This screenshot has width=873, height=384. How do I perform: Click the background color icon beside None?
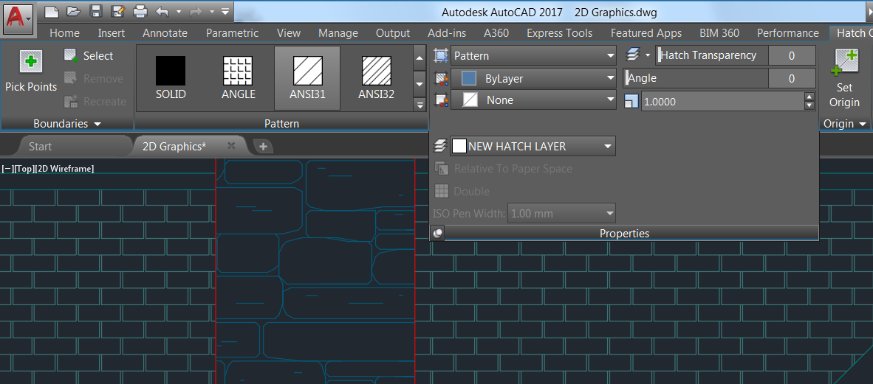click(x=441, y=100)
